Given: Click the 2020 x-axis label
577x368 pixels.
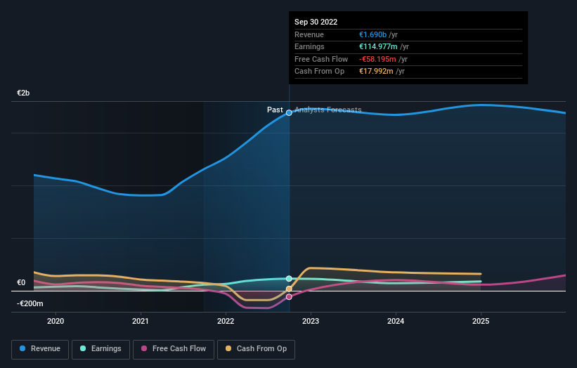Looking at the screenshot, I should click(56, 322).
